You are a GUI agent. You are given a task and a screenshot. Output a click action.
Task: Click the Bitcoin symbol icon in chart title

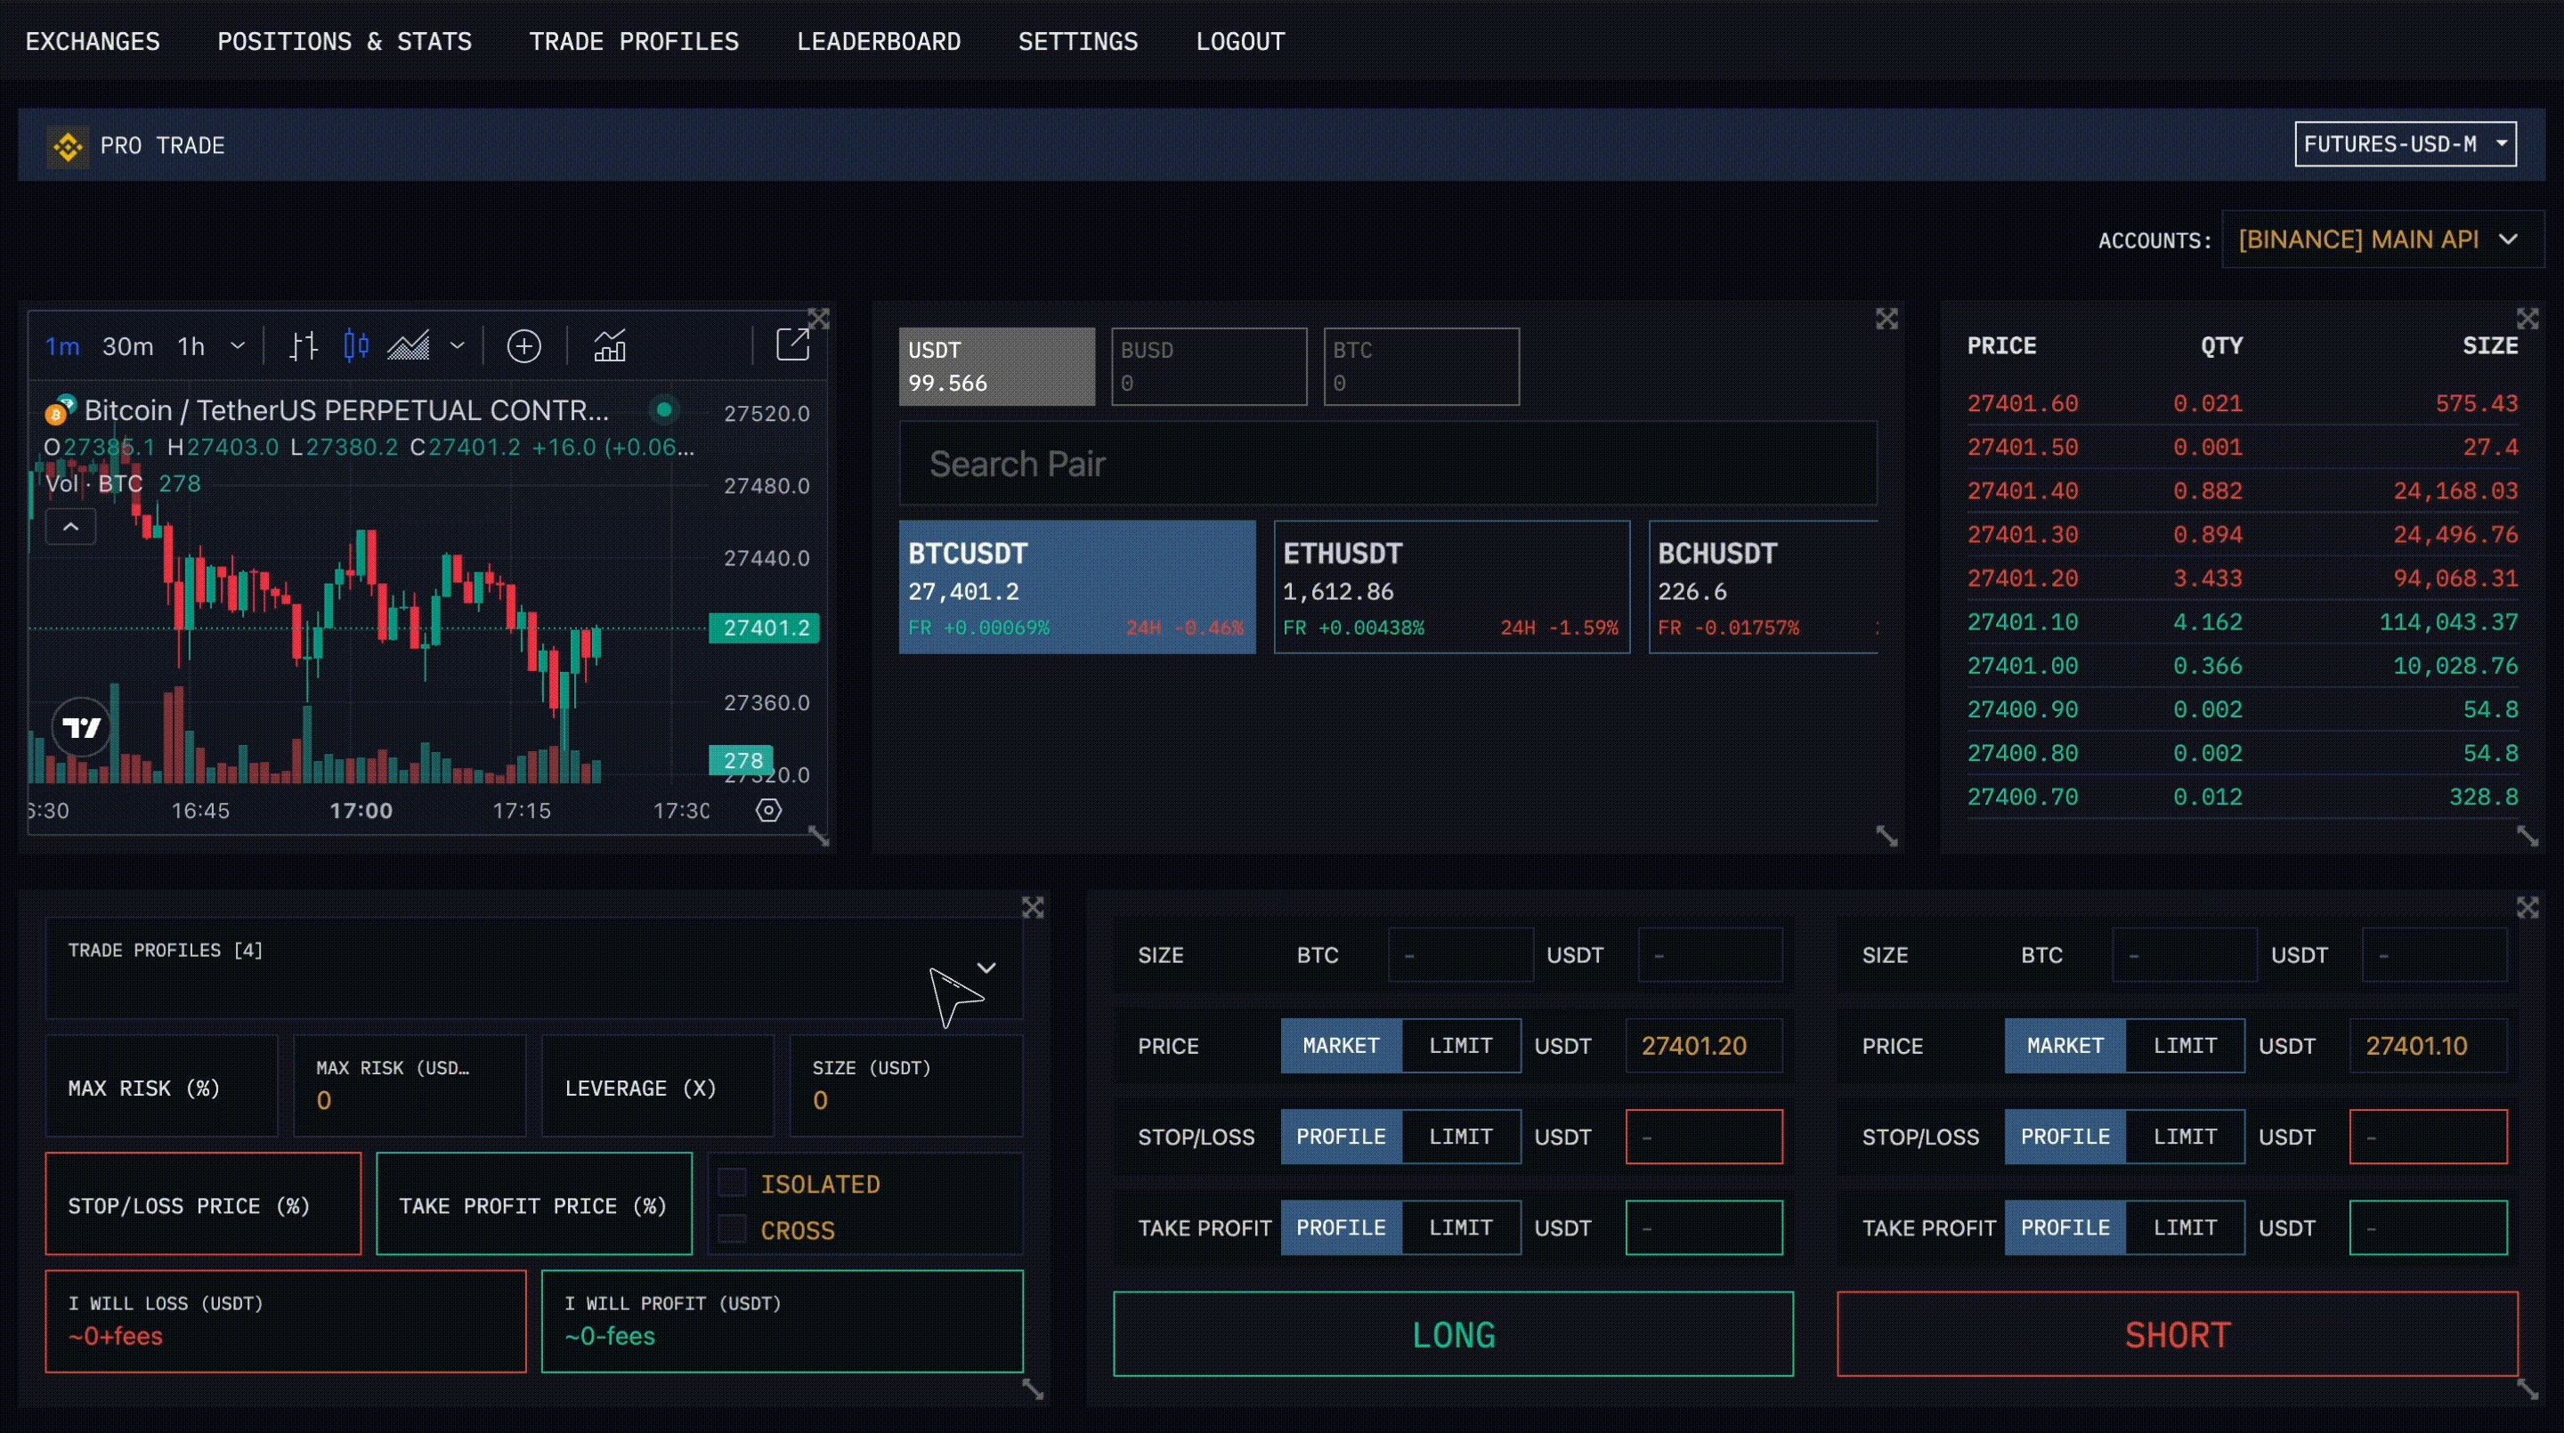[x=60, y=410]
